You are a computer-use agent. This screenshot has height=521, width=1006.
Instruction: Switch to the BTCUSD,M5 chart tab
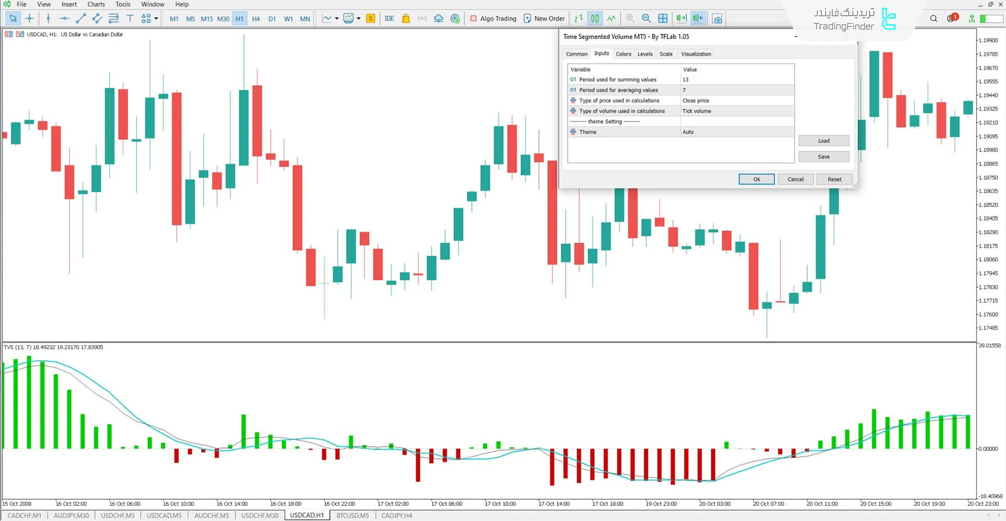[352, 515]
